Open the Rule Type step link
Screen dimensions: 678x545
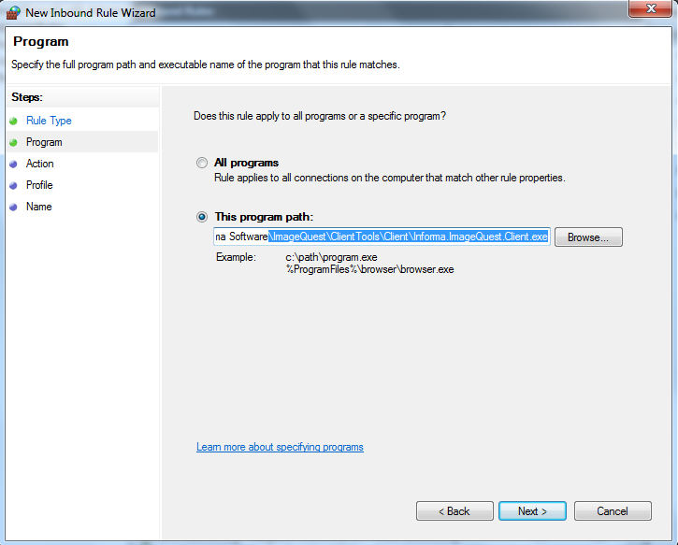click(49, 121)
